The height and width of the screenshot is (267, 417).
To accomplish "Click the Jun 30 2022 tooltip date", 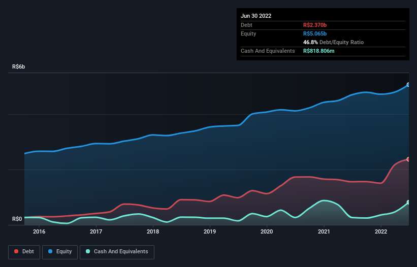I will tap(256, 16).
